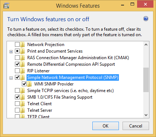Uncheck Simple Network Management Protocol checkbox
This screenshot has width=156, height=137.
click(x=17, y=77)
